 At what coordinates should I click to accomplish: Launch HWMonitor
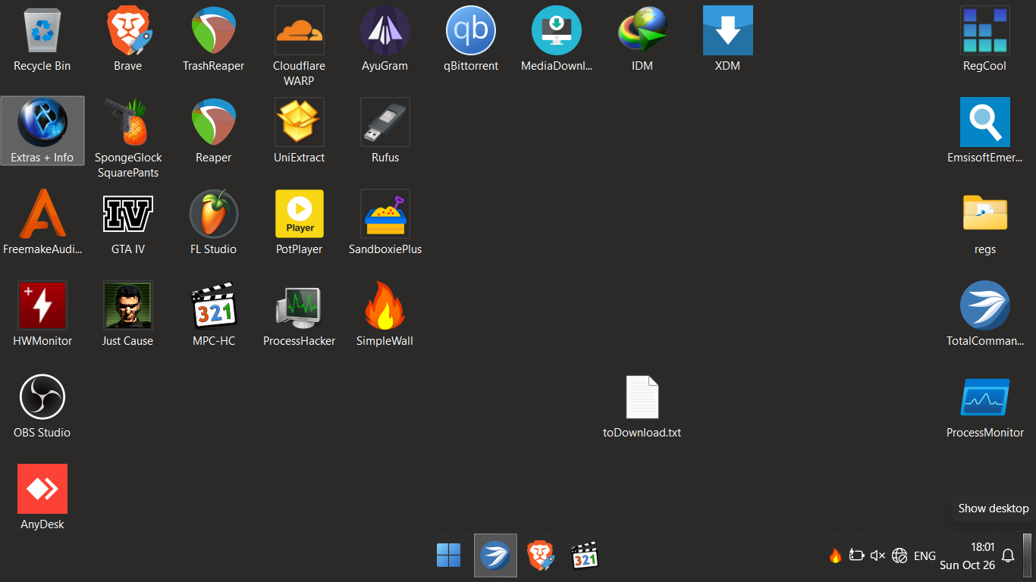point(42,305)
